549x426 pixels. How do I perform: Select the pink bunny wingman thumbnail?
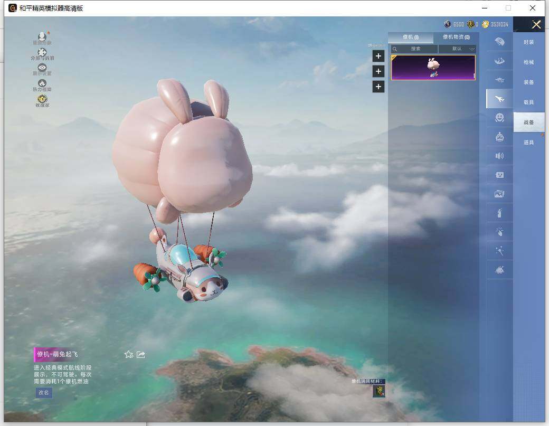(433, 68)
